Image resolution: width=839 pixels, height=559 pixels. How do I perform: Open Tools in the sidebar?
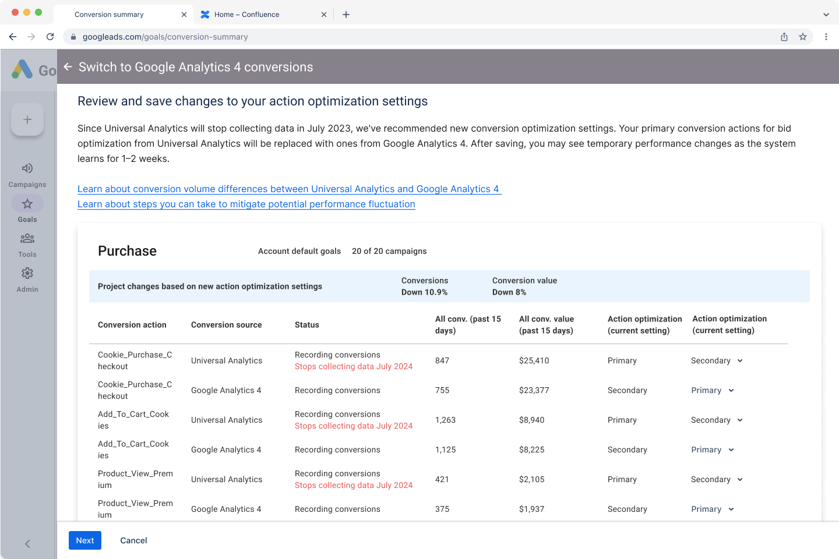tap(27, 245)
